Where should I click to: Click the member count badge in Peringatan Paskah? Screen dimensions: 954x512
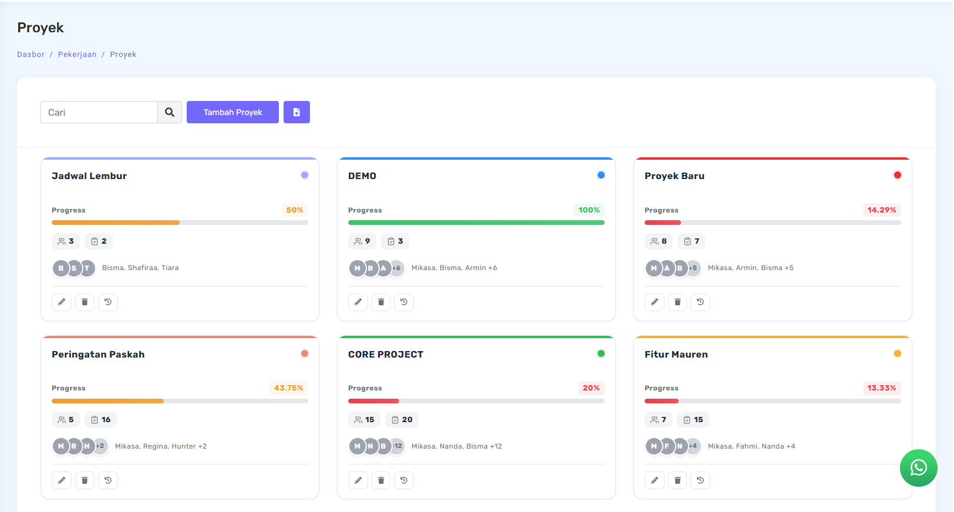pos(66,420)
